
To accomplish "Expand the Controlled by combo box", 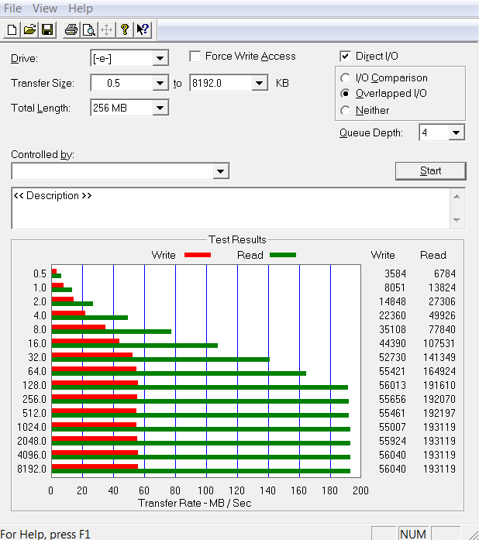I will coord(221,172).
